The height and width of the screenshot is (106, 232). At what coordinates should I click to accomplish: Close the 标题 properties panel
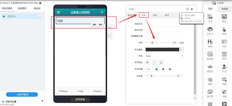(x=192, y=9)
